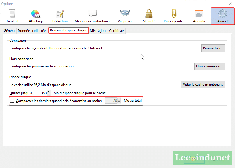Increase the compact threshold Mo spinner

point(119,99)
